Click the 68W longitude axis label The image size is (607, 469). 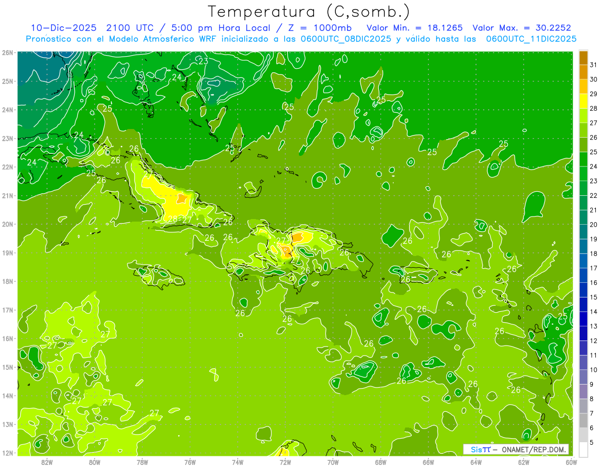pos(381,461)
